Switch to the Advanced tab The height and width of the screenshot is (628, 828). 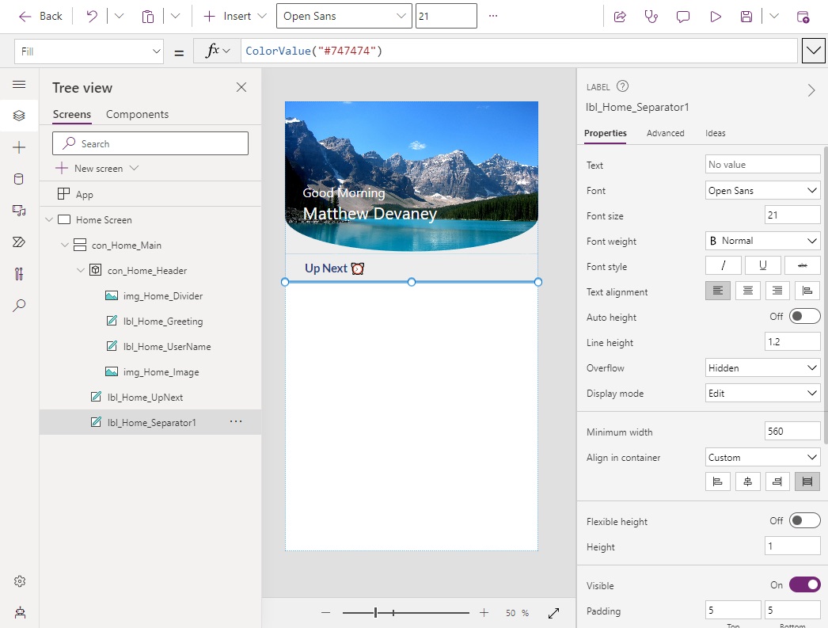(x=665, y=133)
